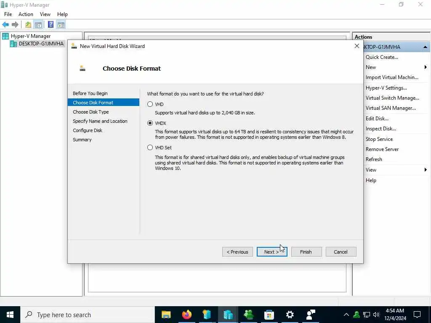The image size is (431, 323).
Task: Click the green people taskbar icon
Action: (248, 315)
